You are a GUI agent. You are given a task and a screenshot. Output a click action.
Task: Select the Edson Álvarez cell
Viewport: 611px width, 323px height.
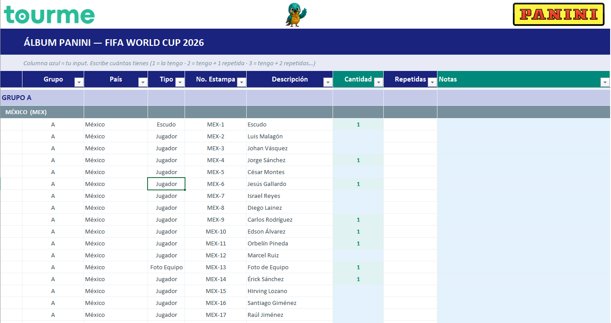coord(289,232)
